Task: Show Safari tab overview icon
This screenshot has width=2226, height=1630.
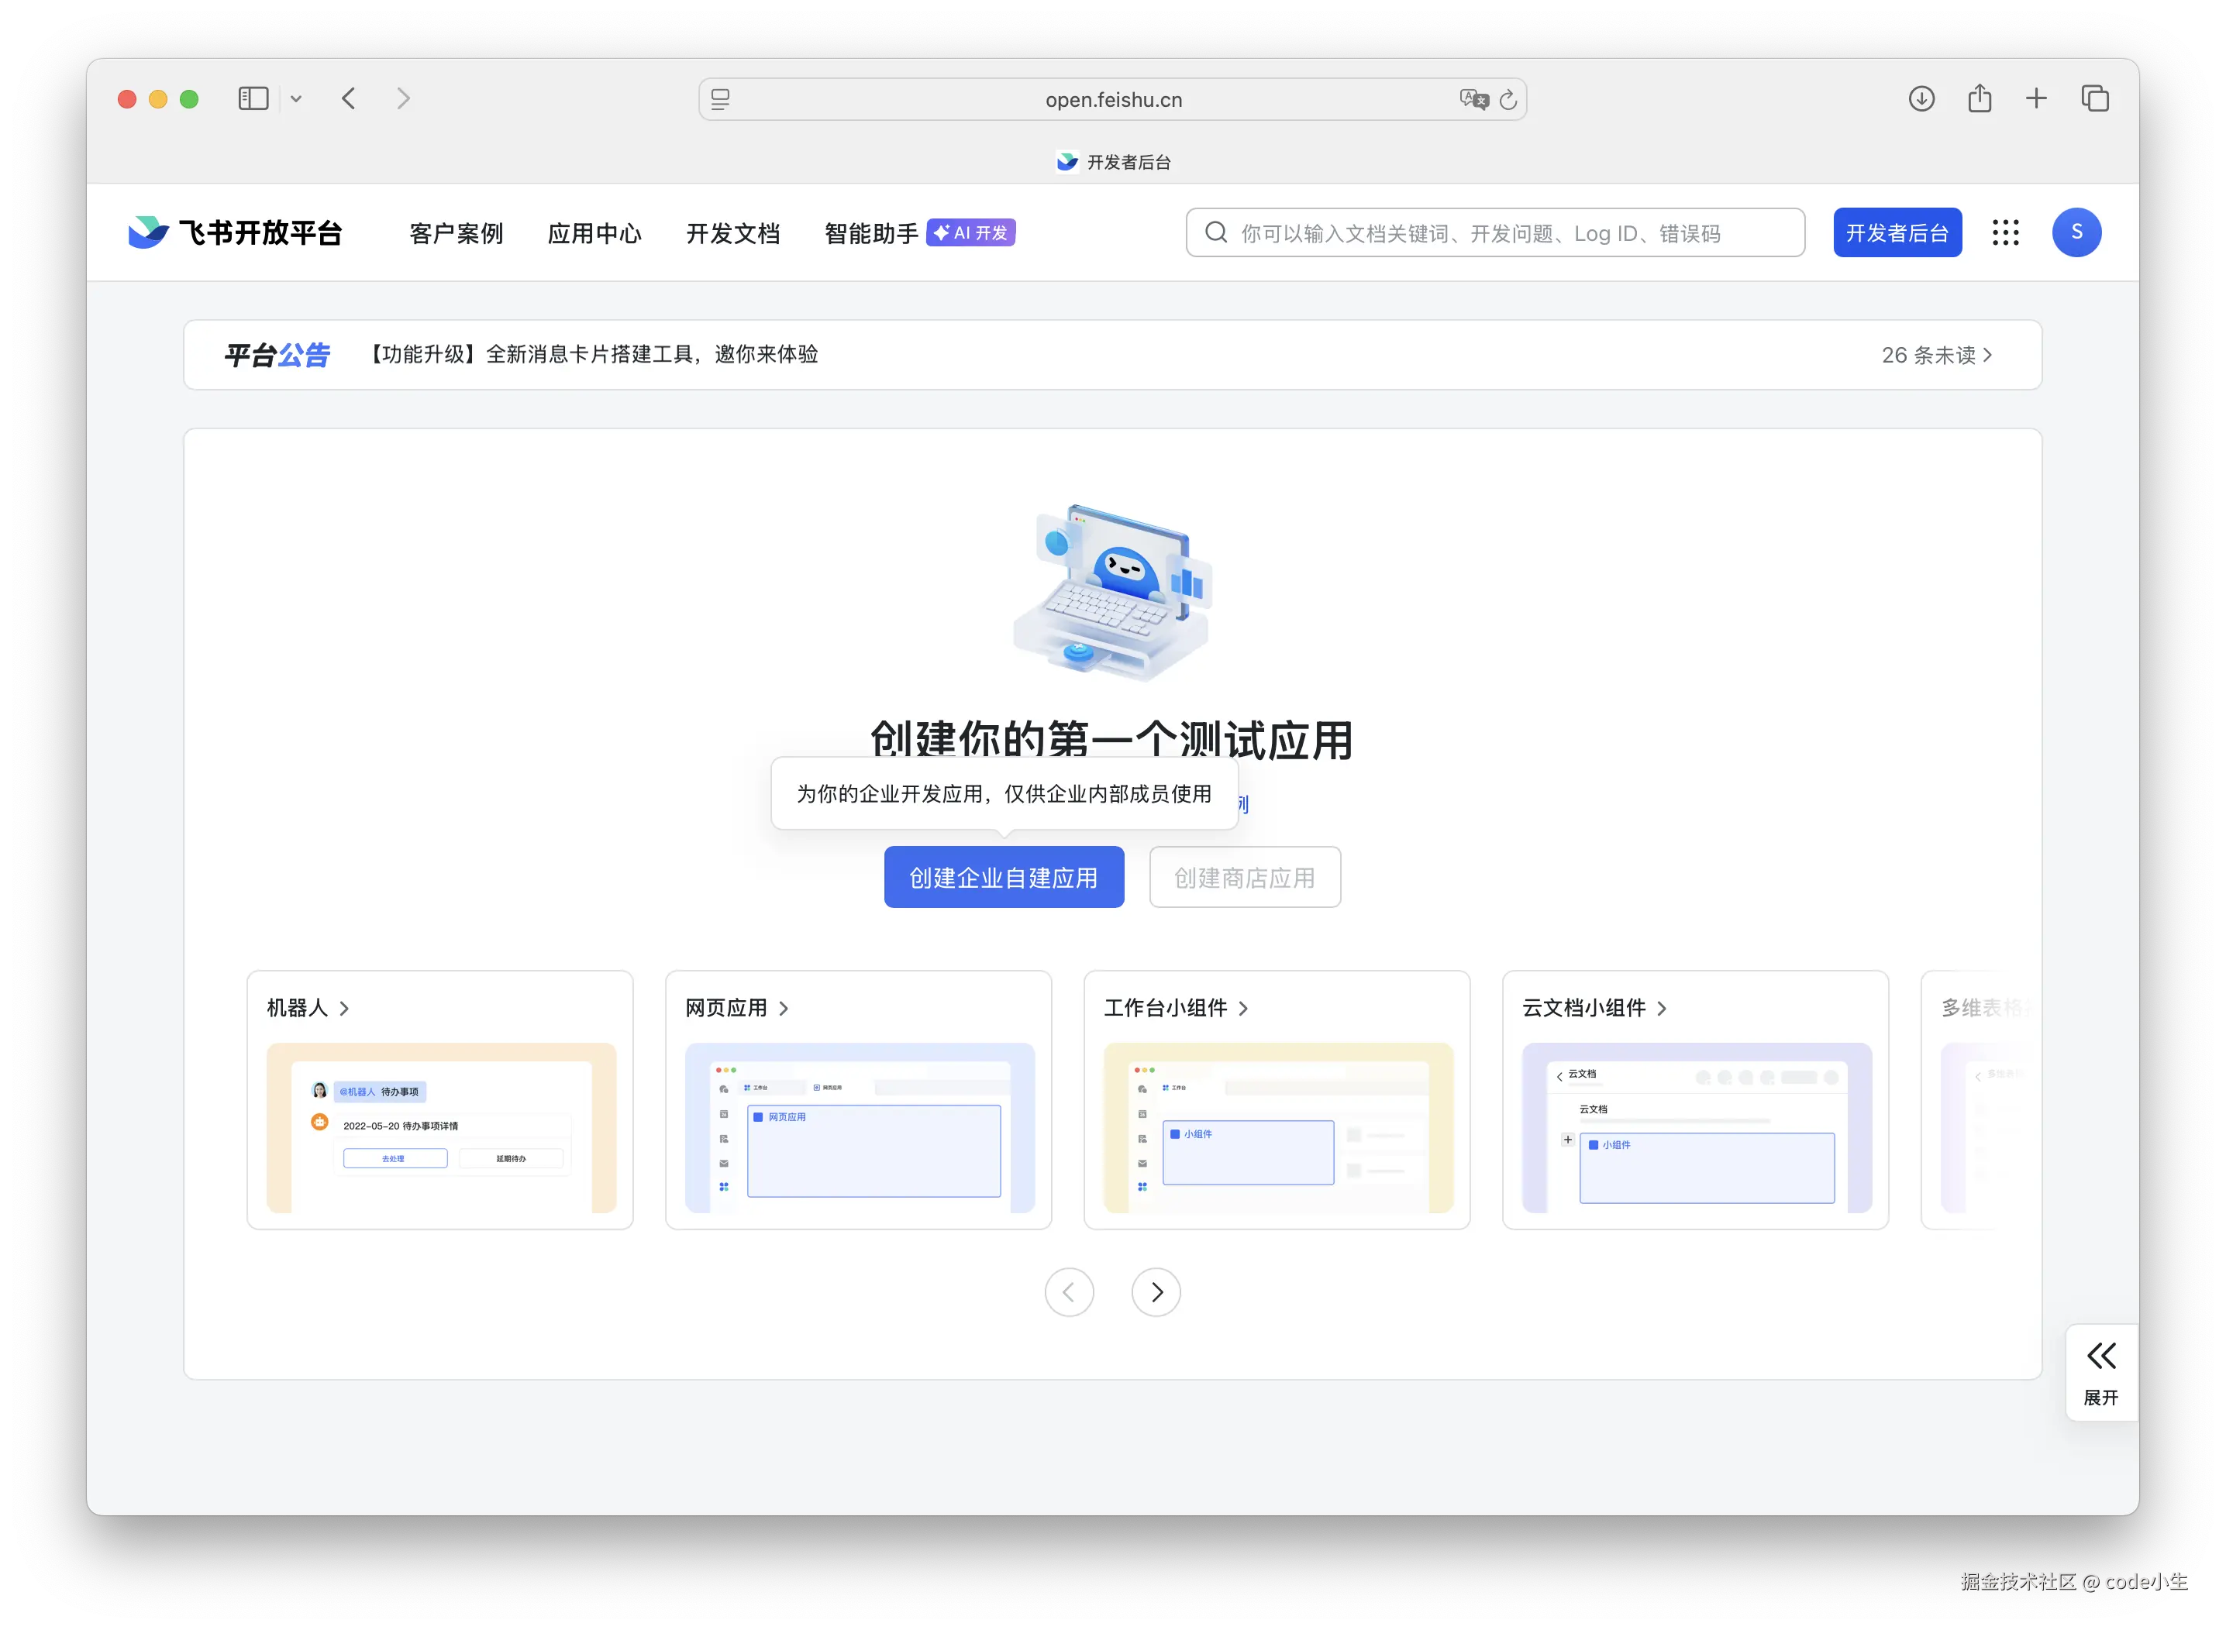Action: coord(2095,98)
